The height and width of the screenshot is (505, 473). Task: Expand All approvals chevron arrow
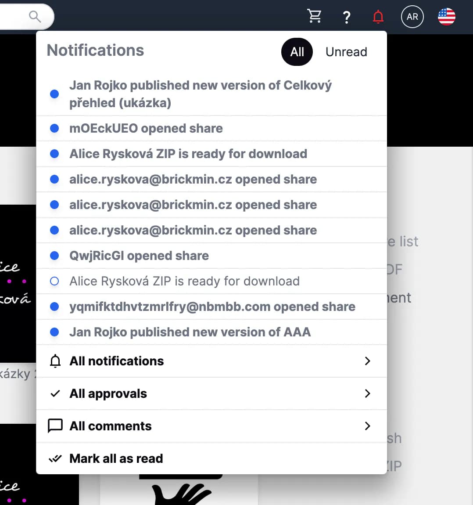click(x=367, y=393)
